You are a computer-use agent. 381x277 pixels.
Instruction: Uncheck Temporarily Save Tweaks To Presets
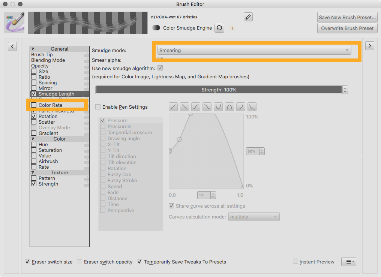(x=139, y=262)
